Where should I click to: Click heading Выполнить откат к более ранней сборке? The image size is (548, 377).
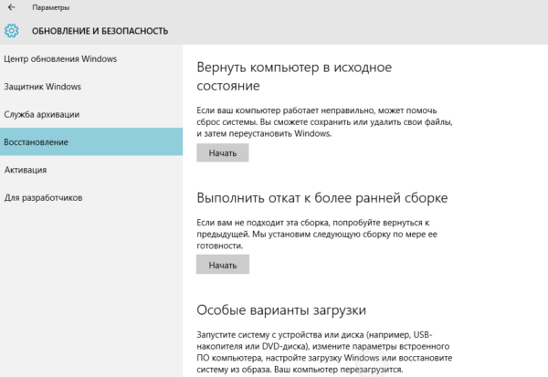[x=321, y=198]
